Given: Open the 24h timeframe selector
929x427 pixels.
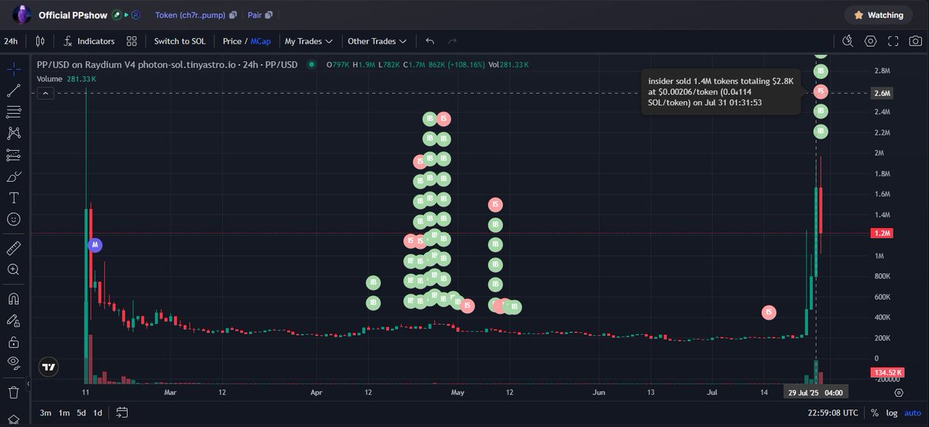Looking at the screenshot, I should pyautogui.click(x=11, y=41).
